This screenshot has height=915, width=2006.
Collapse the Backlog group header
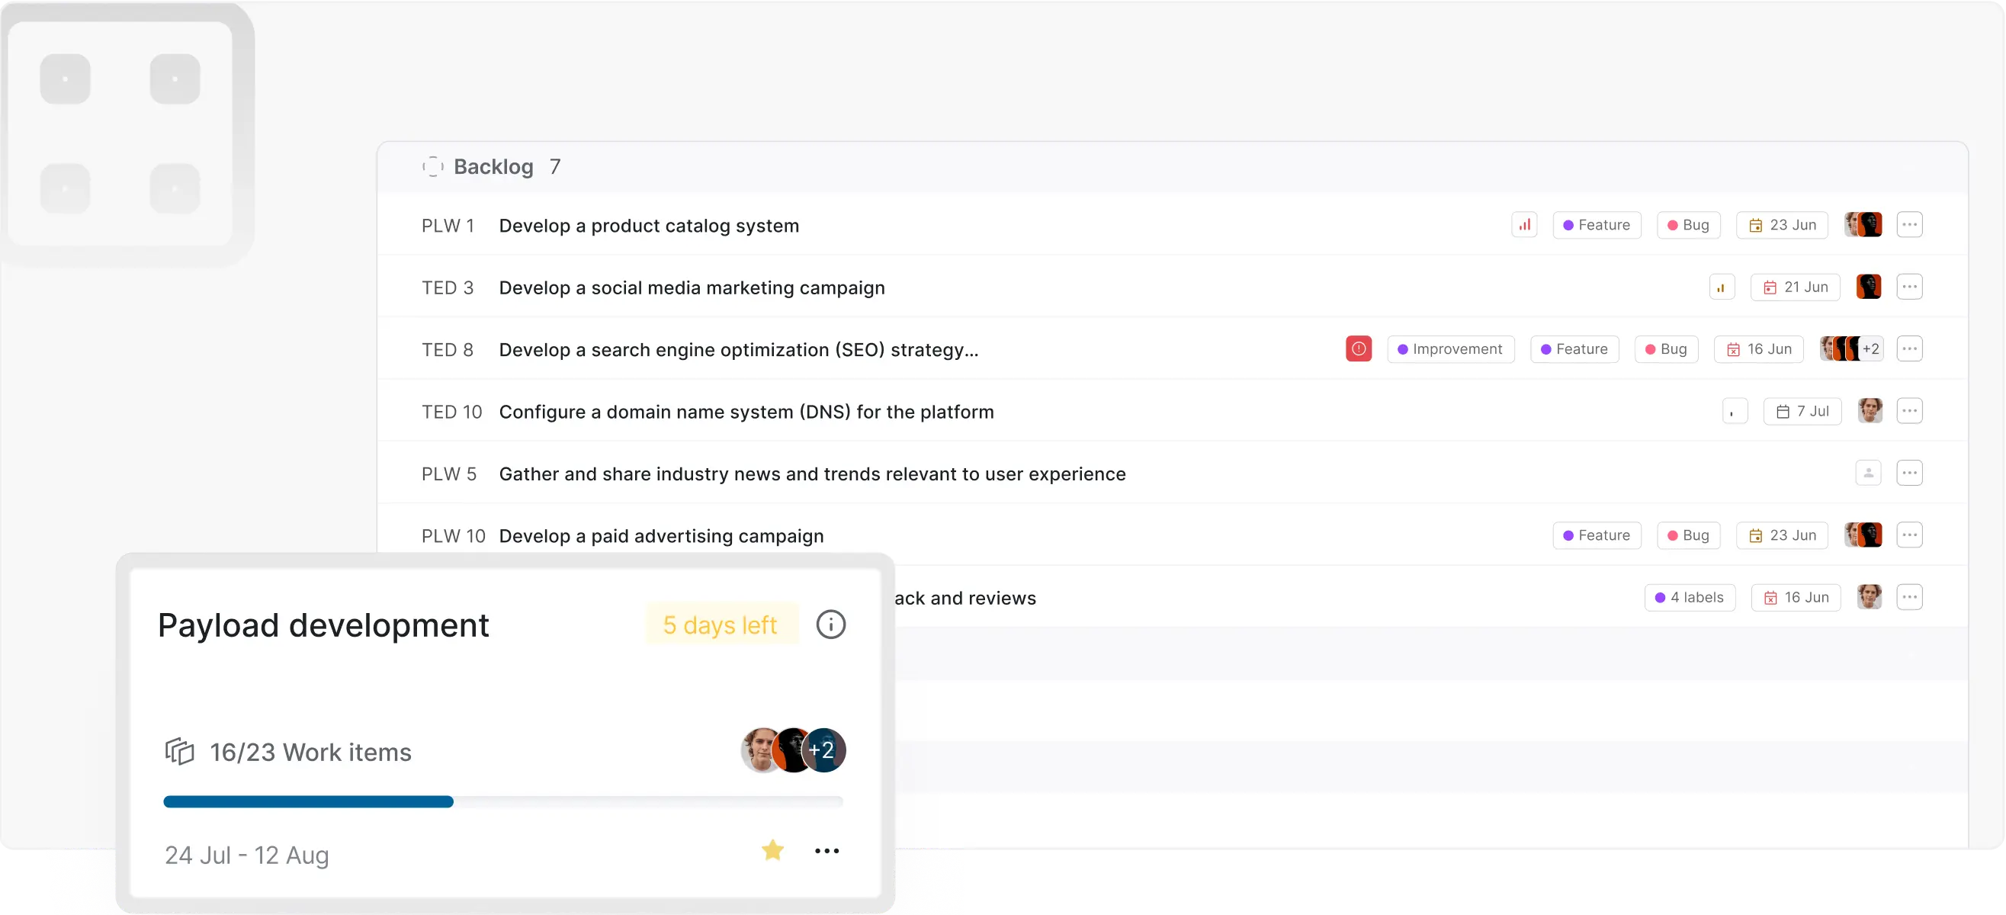tap(494, 167)
